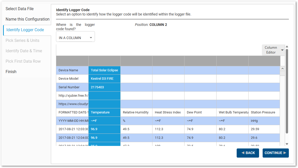Open the Column Editor dropdown
This screenshot has height=168, width=298.
pos(273,50)
